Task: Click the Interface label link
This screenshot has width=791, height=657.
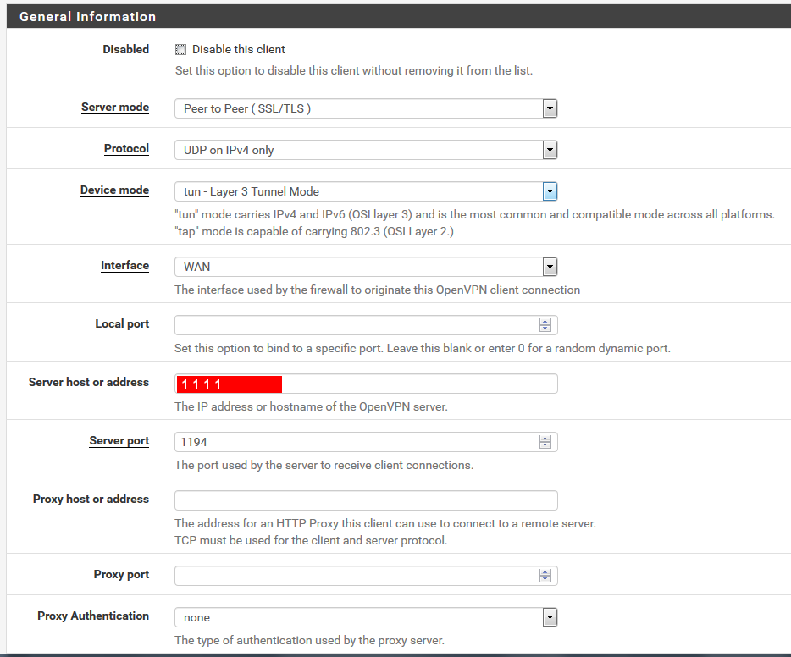Action: (124, 266)
